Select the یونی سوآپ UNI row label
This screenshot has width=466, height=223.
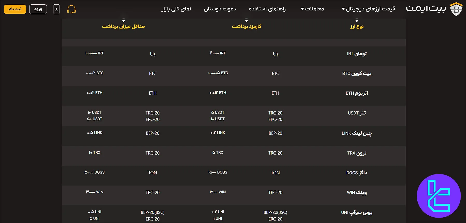point(357,212)
